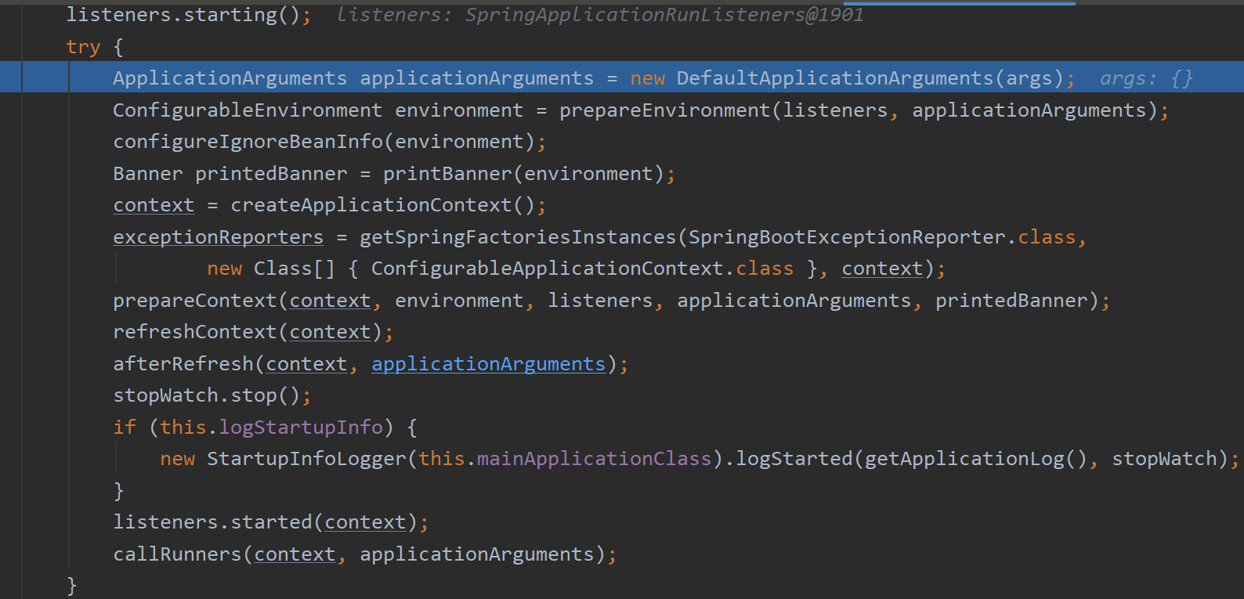Click the 'new Class[]' expression
1244x599 pixels.
click(271, 269)
